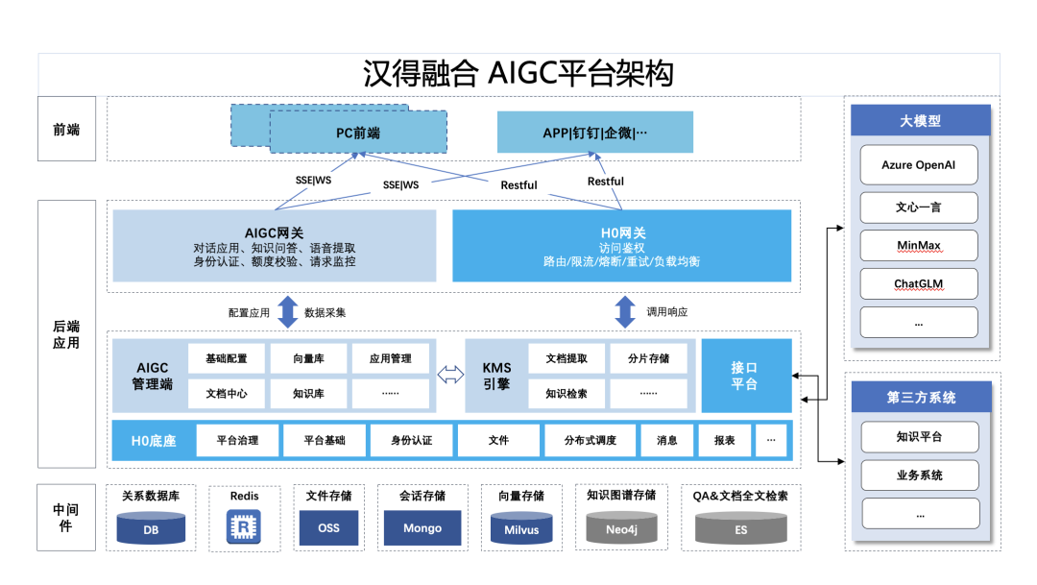Select the Mongo session storage icon
Screen dimensions: 1037x585
point(422,528)
